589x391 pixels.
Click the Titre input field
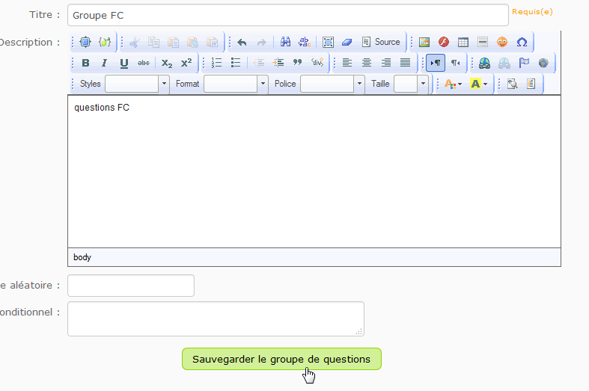(x=287, y=15)
